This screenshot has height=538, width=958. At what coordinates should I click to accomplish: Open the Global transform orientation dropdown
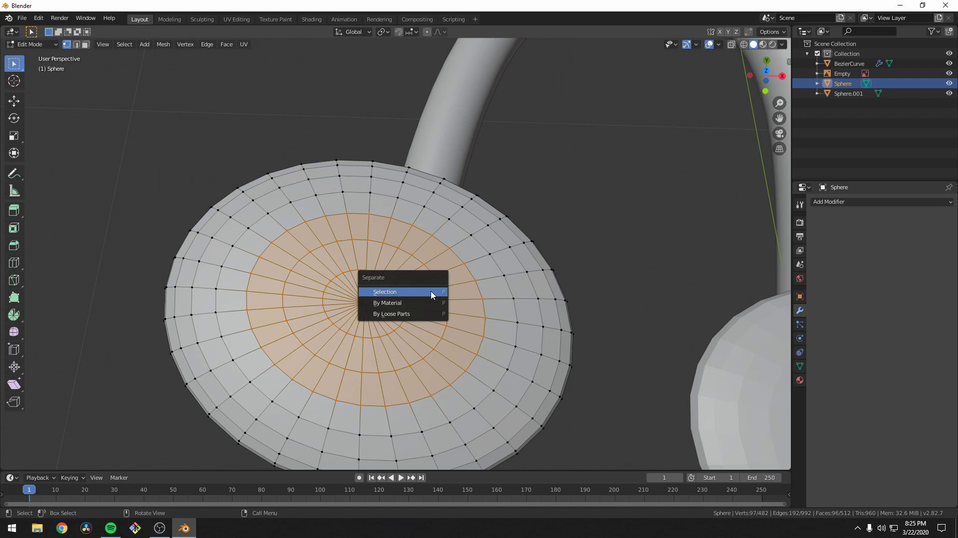[x=353, y=31]
